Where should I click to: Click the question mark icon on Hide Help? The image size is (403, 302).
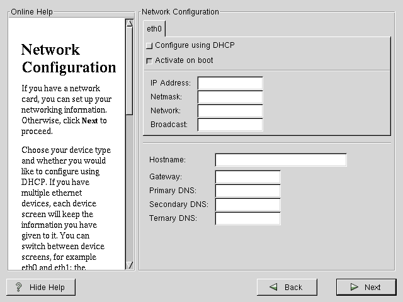19,288
